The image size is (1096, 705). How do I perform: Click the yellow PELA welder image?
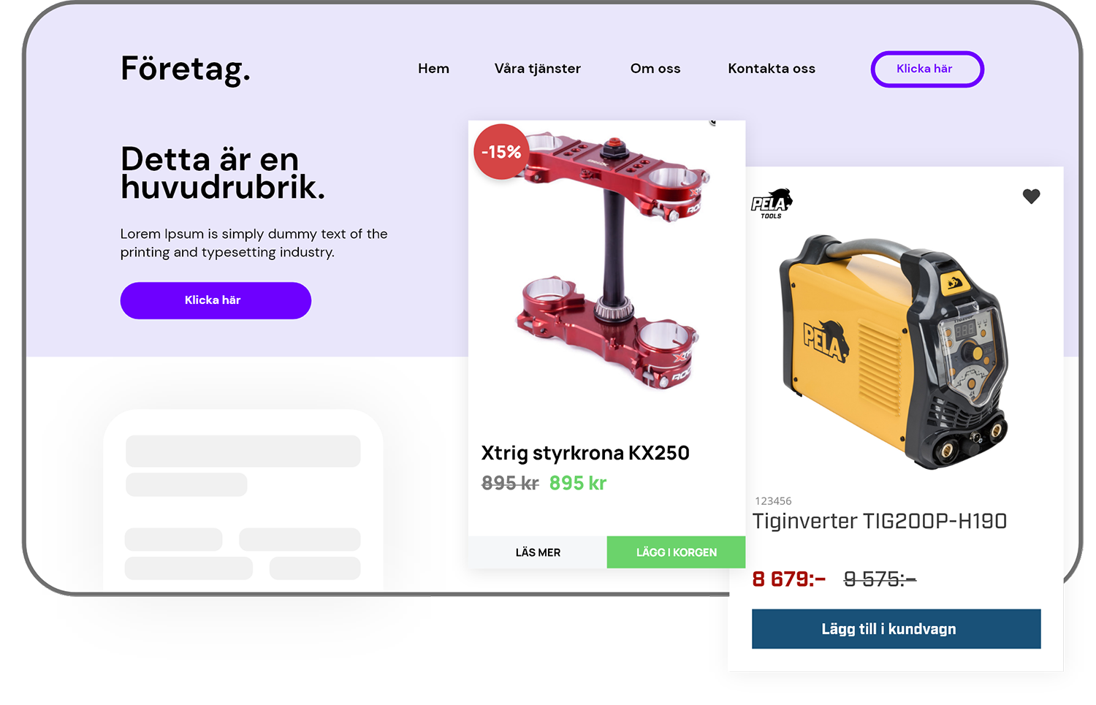pos(894,351)
